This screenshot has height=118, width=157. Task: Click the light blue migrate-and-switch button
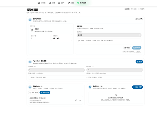pos(137,48)
